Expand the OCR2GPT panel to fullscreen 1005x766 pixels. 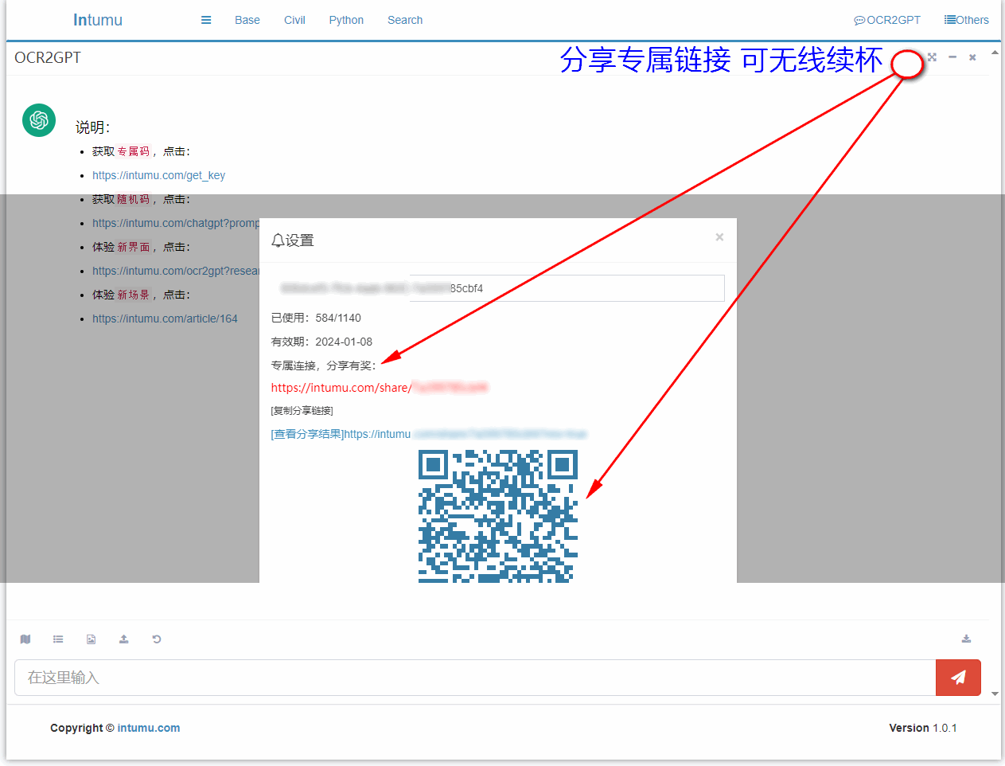click(932, 57)
